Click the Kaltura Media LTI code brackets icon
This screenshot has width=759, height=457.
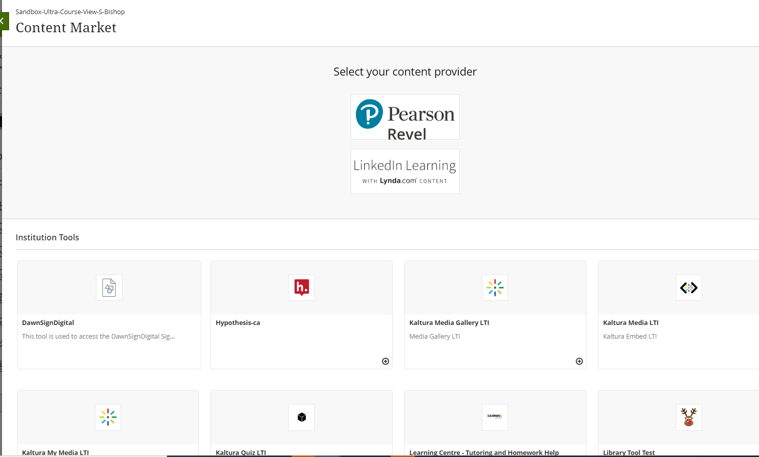pos(689,288)
